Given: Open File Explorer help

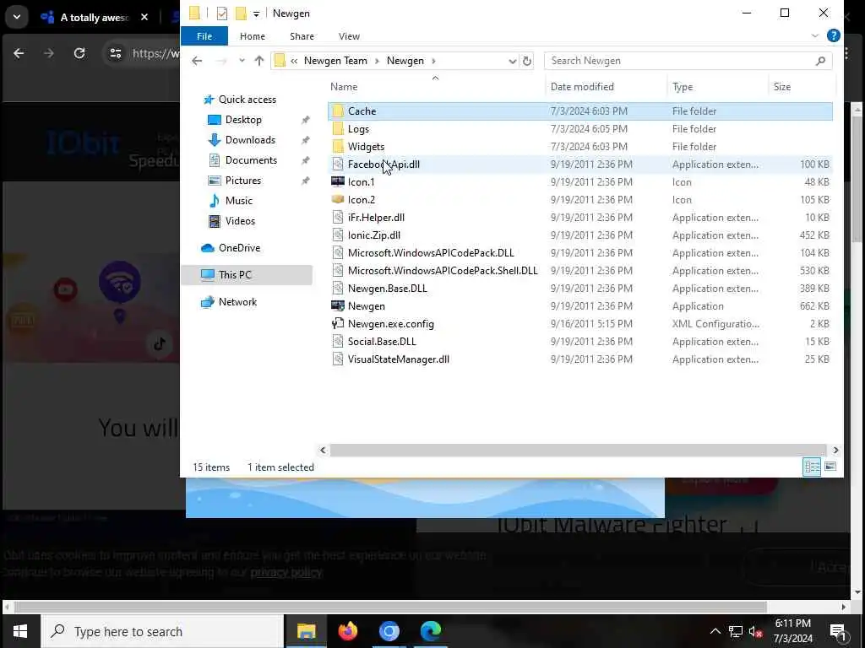Looking at the screenshot, I should click(834, 35).
